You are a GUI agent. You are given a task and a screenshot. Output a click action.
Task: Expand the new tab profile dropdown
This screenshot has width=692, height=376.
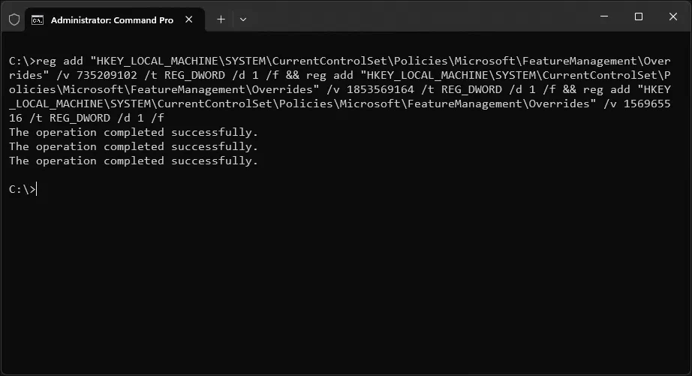[x=243, y=20]
